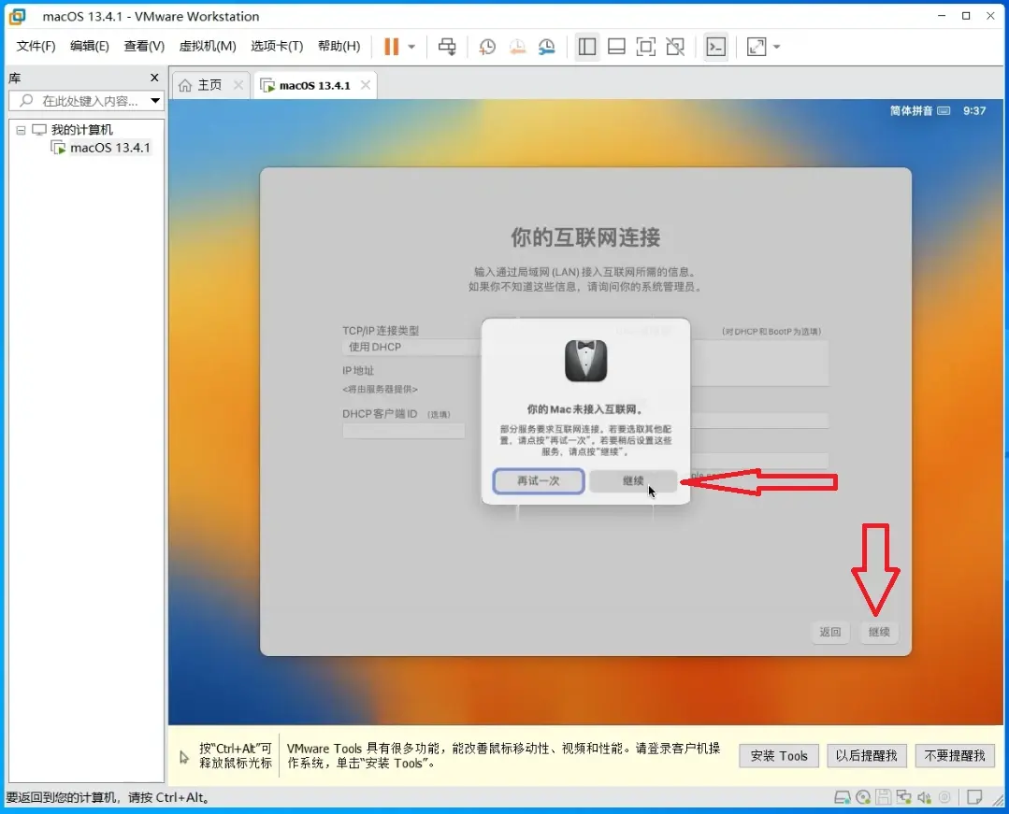1009x814 pixels.
Task: Enter full screen mode icon
Action: point(645,47)
